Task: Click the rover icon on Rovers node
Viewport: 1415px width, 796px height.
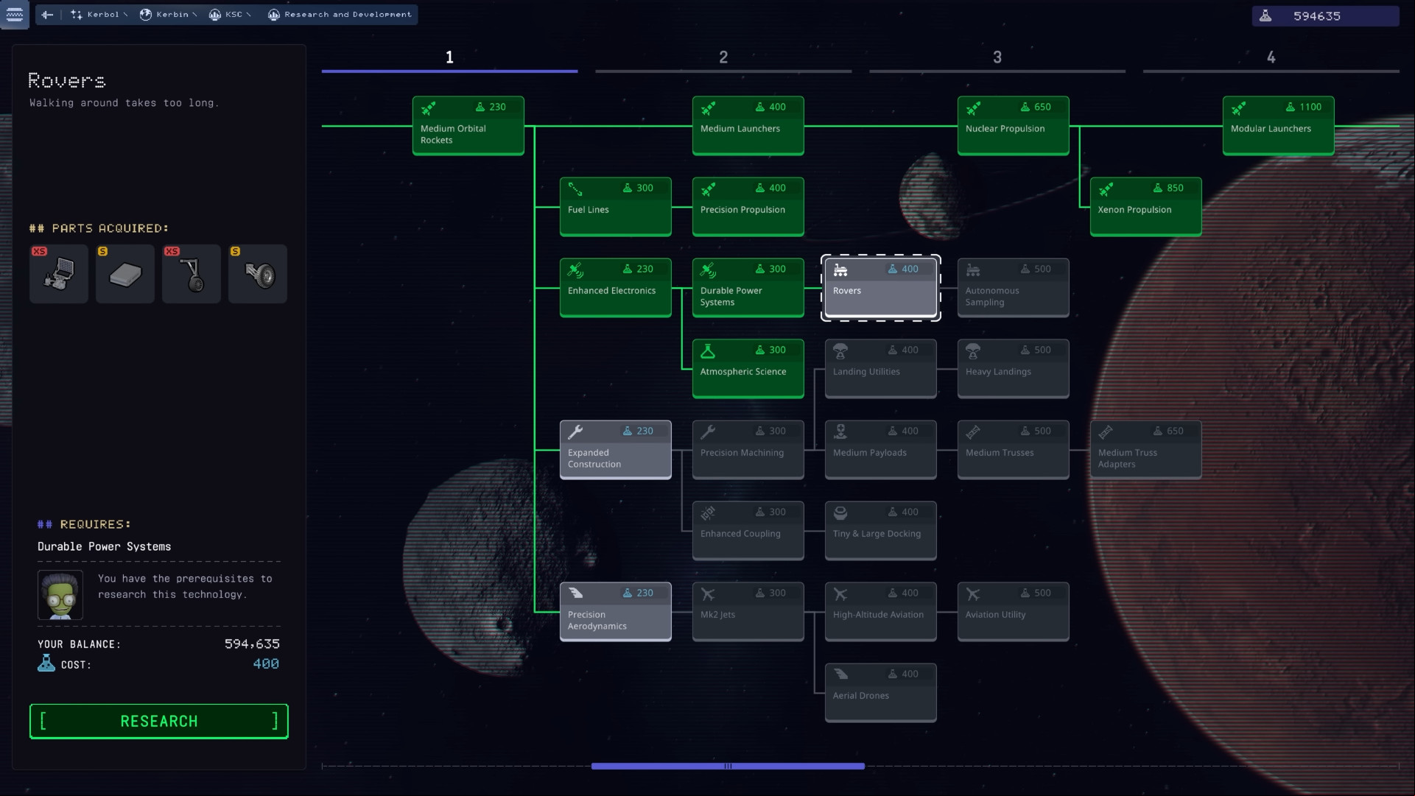Action: 840,270
